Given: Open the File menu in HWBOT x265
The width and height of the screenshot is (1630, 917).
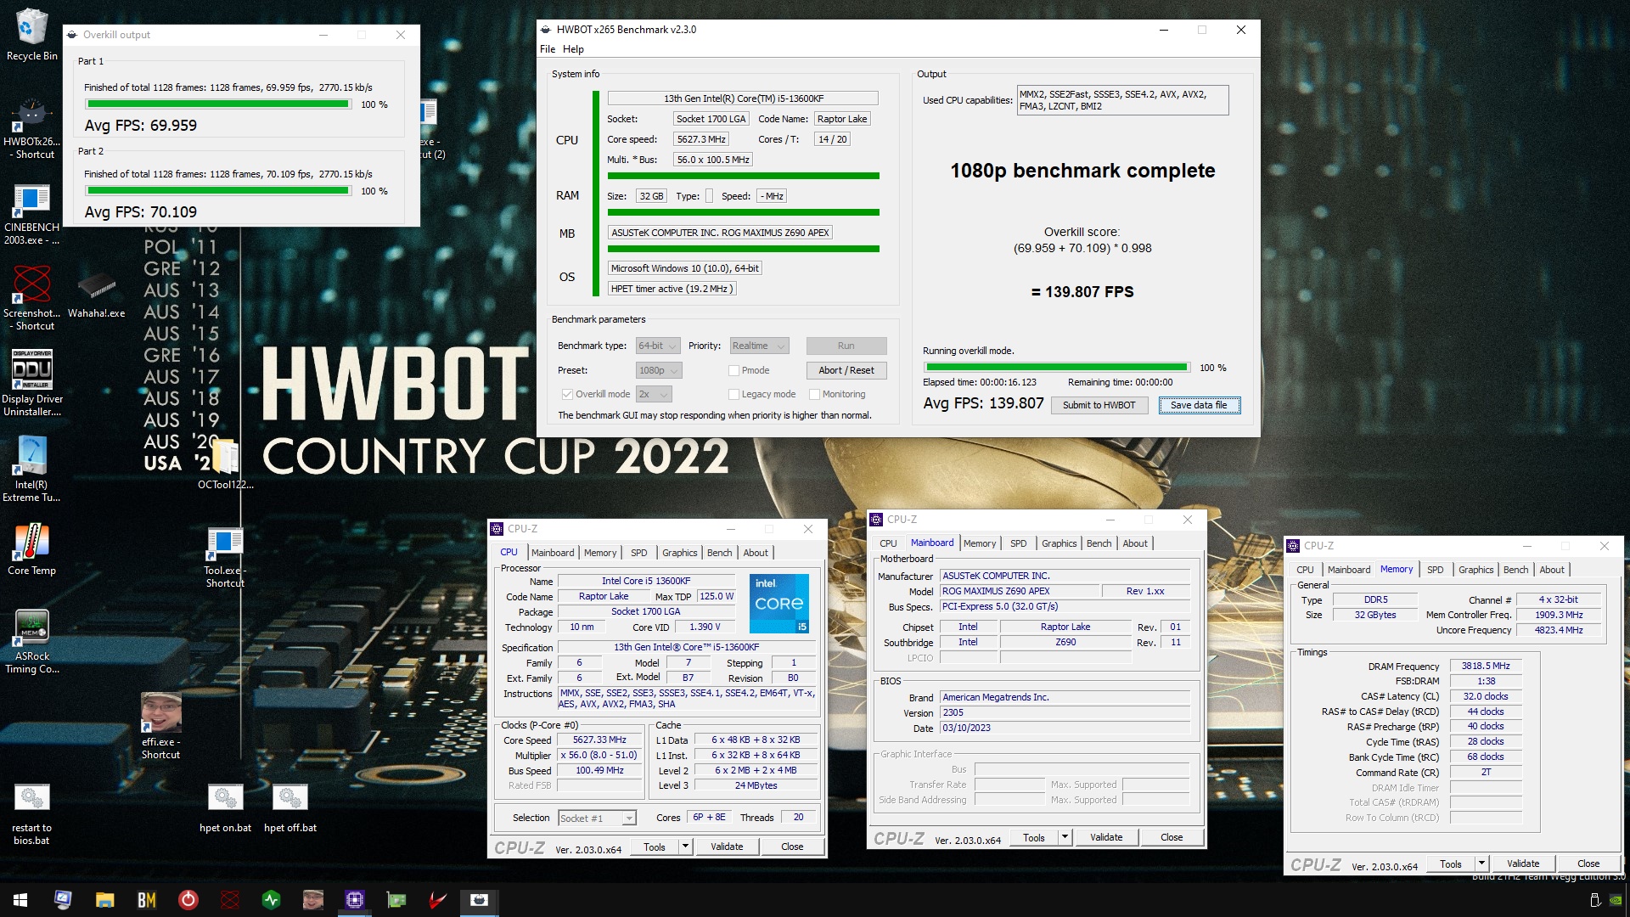Looking at the screenshot, I should click(x=548, y=49).
